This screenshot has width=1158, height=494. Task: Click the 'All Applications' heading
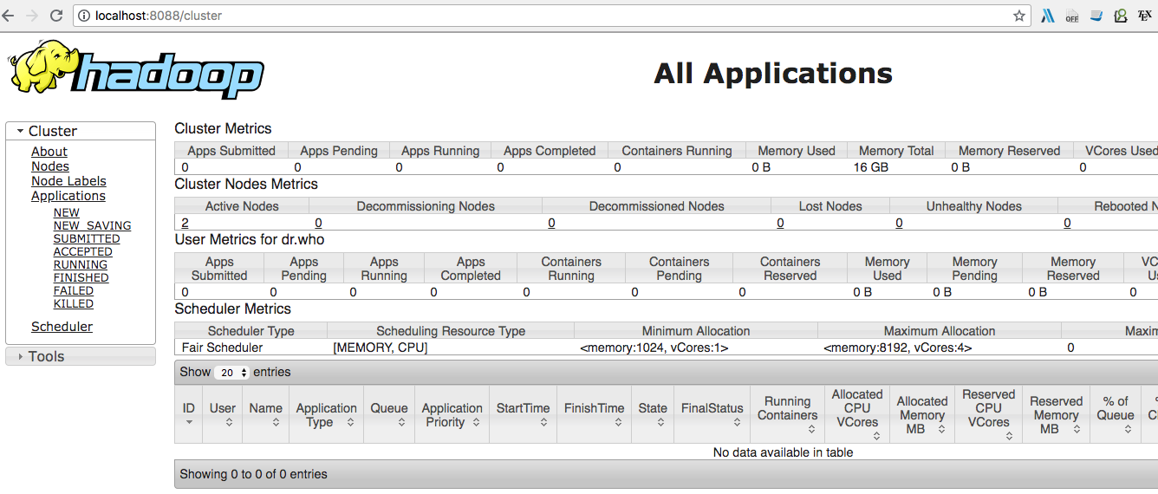tap(773, 74)
